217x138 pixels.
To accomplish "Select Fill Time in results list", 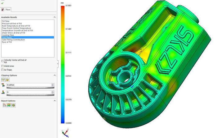I will [x=5, y=21].
